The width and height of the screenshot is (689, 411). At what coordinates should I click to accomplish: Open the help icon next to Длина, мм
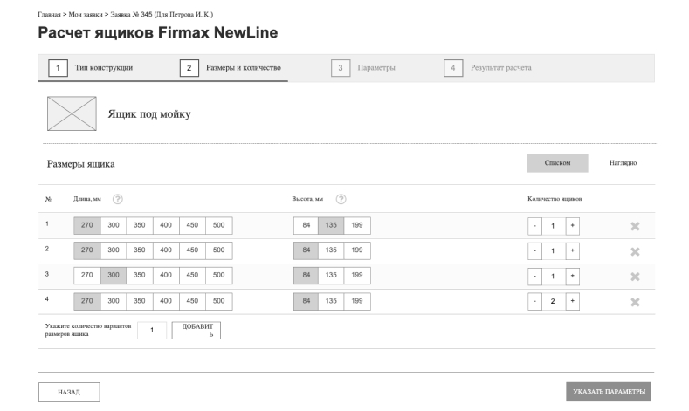coord(117,199)
